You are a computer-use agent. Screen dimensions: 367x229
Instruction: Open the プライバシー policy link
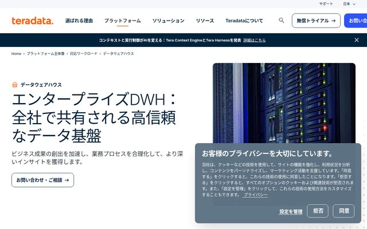tap(255, 195)
